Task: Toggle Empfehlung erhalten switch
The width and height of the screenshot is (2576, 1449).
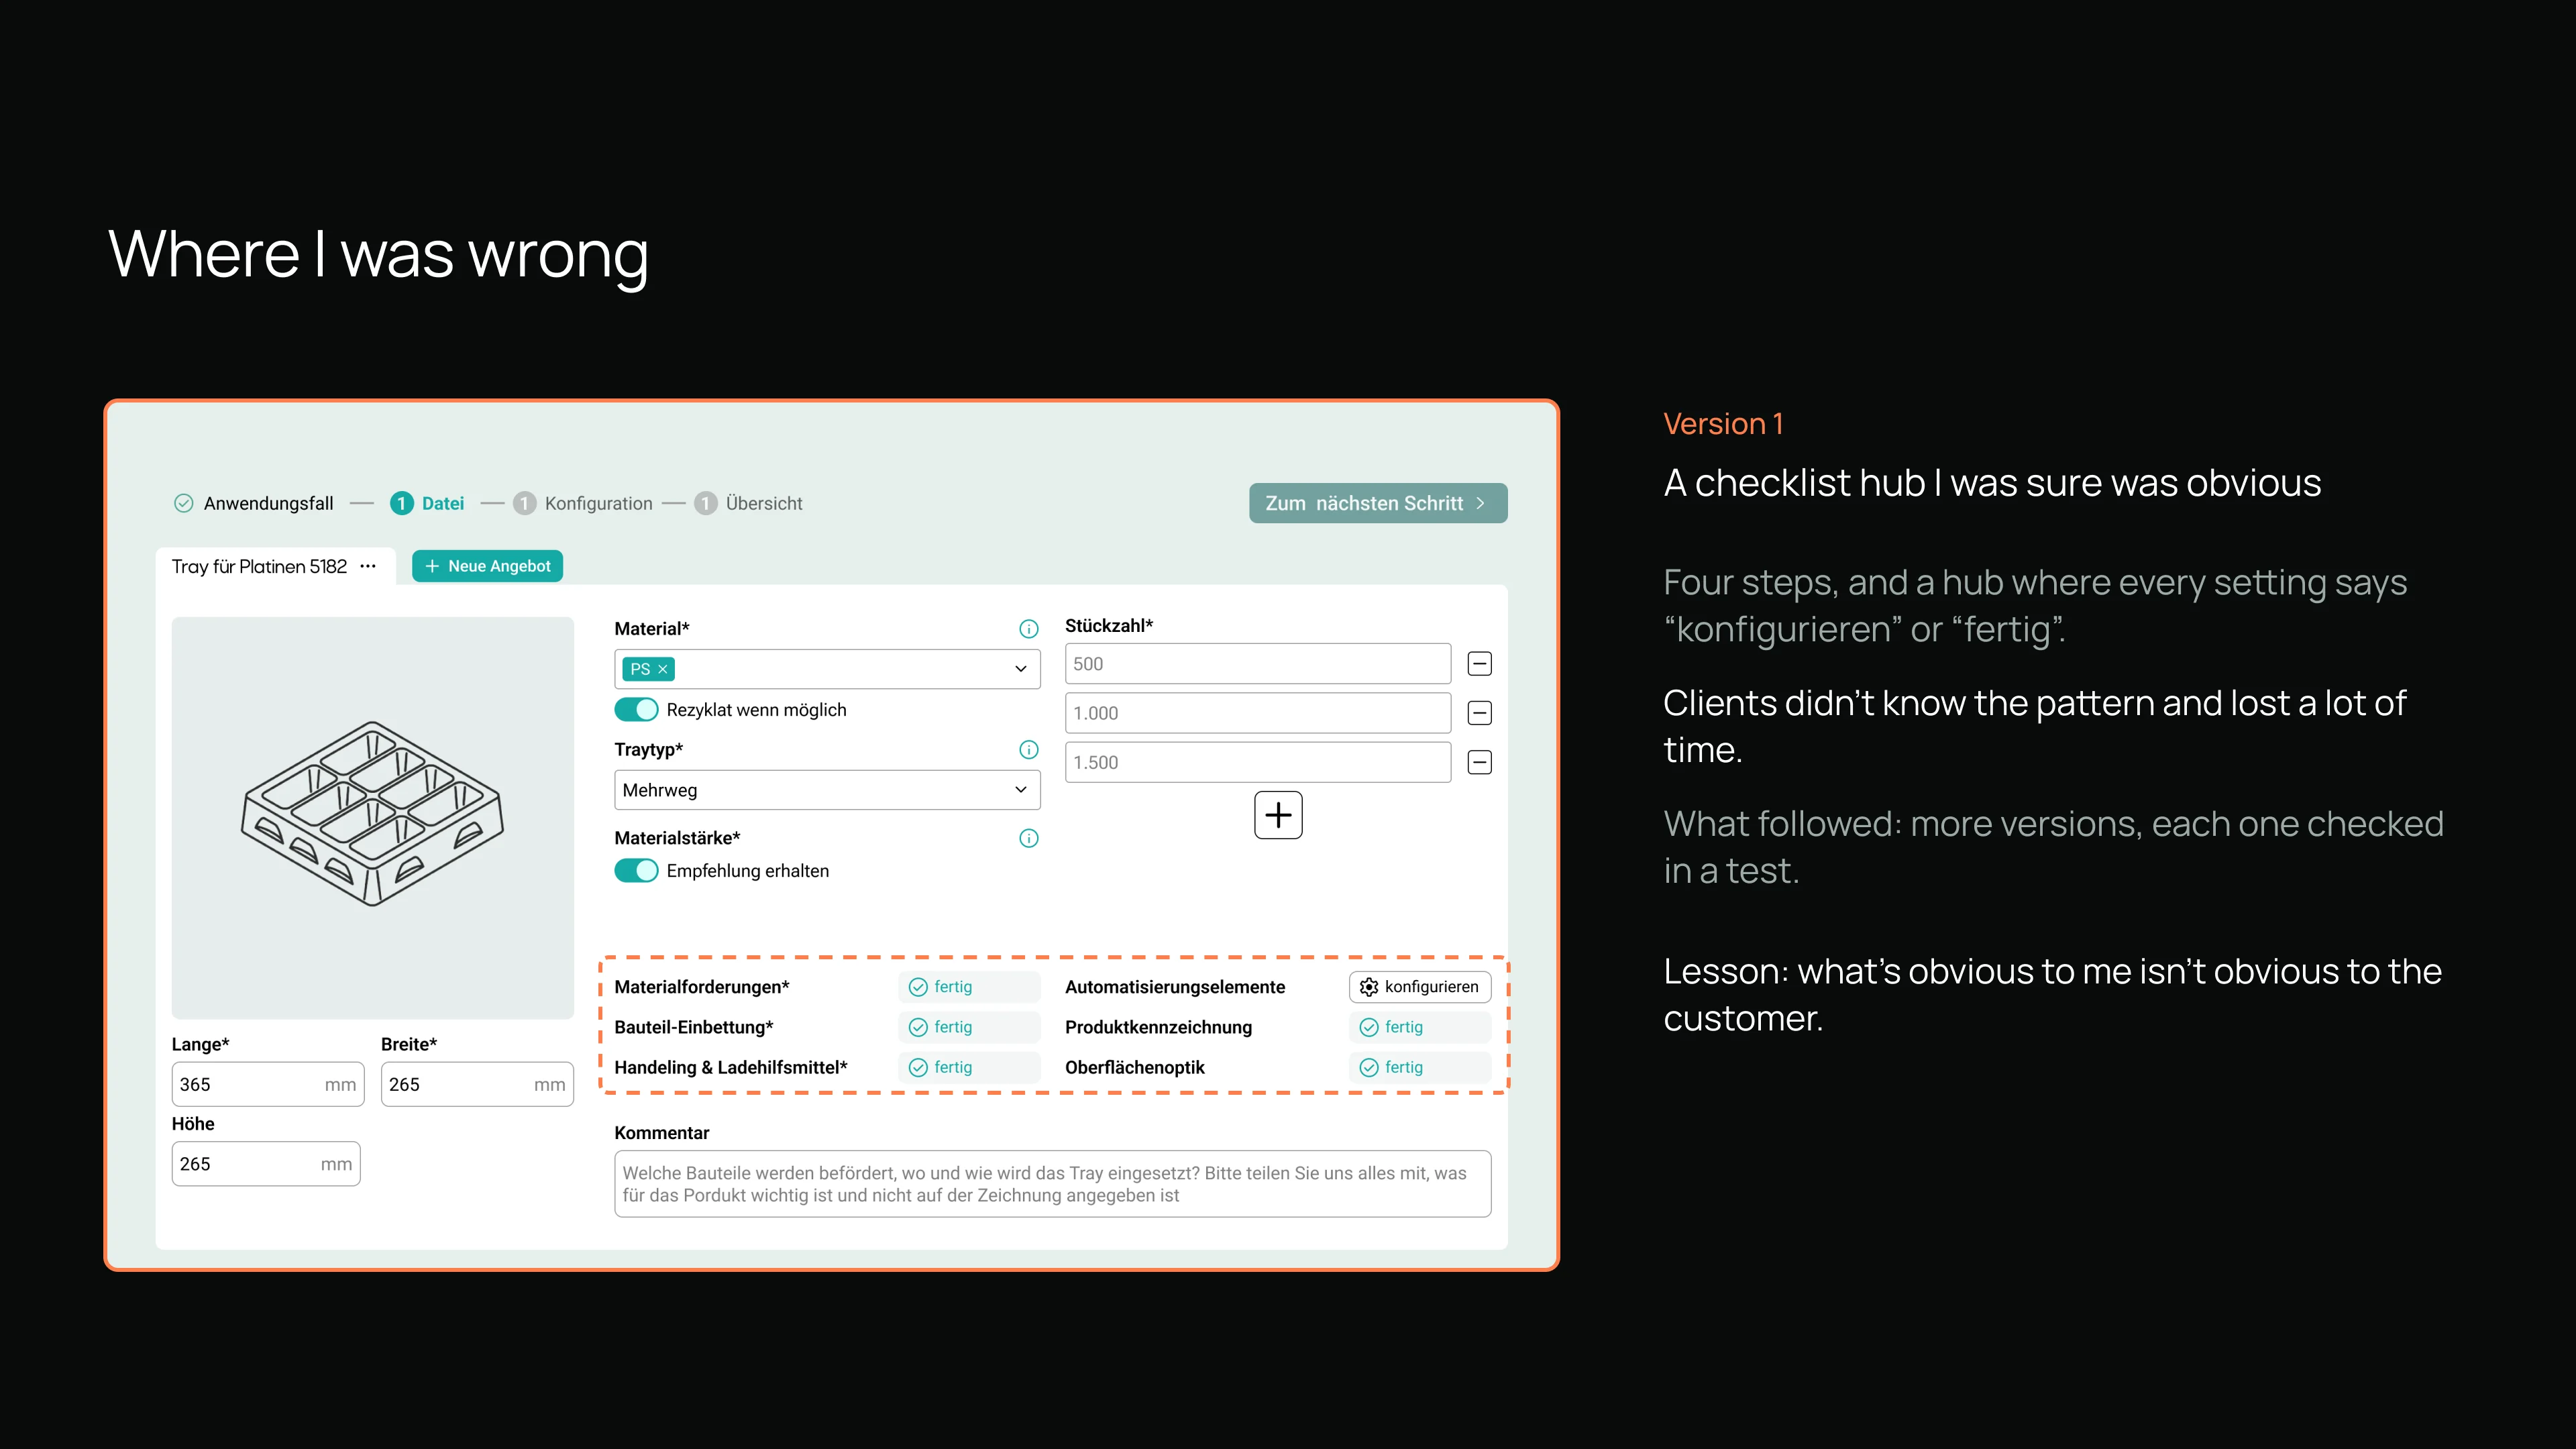Action: pyautogui.click(x=636, y=871)
